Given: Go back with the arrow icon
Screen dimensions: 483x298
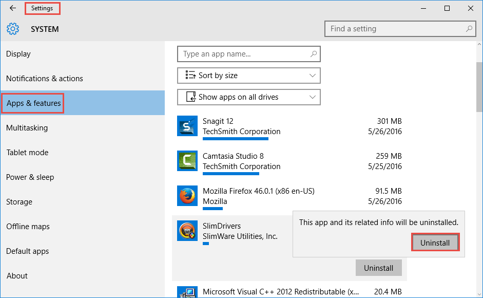Looking at the screenshot, I should 13,8.
